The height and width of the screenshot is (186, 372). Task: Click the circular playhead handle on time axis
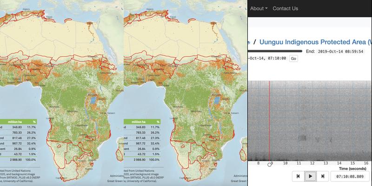[x=270, y=164]
